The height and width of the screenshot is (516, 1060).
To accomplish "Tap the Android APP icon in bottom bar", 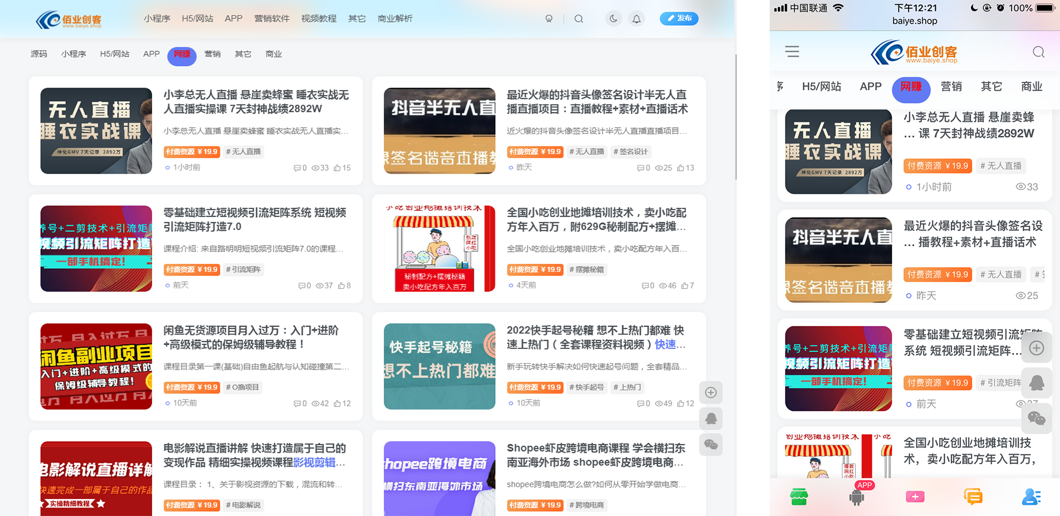I will tap(857, 497).
